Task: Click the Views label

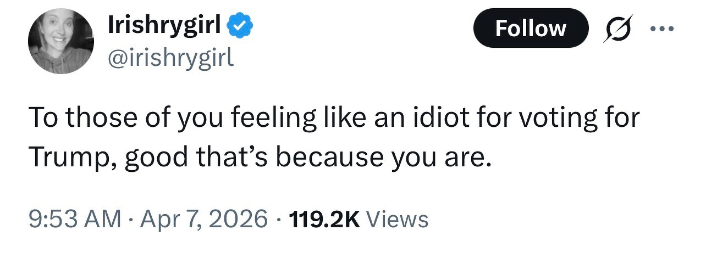Action: coord(397,219)
